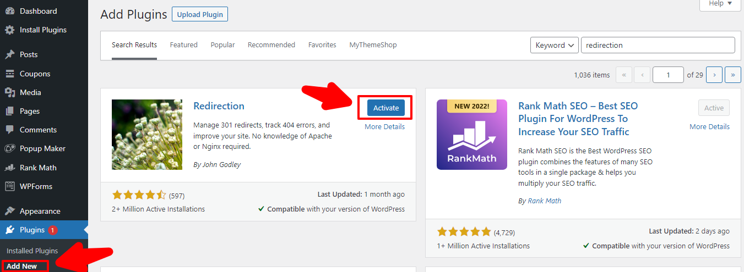
Task: Activate the Redirection plugin
Action: [x=386, y=108]
